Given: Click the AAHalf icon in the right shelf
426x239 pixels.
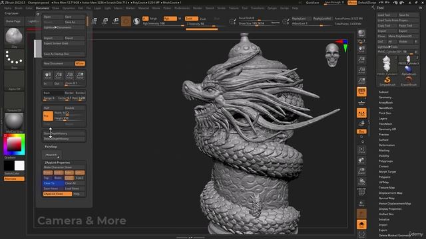Looking at the screenshot, I should tap(361, 81).
